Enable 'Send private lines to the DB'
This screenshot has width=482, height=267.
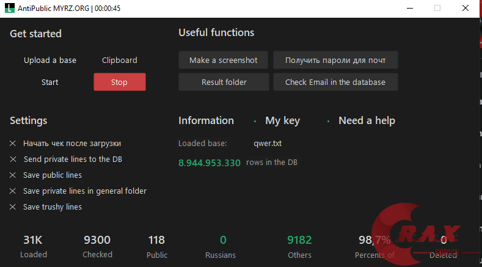(13, 159)
